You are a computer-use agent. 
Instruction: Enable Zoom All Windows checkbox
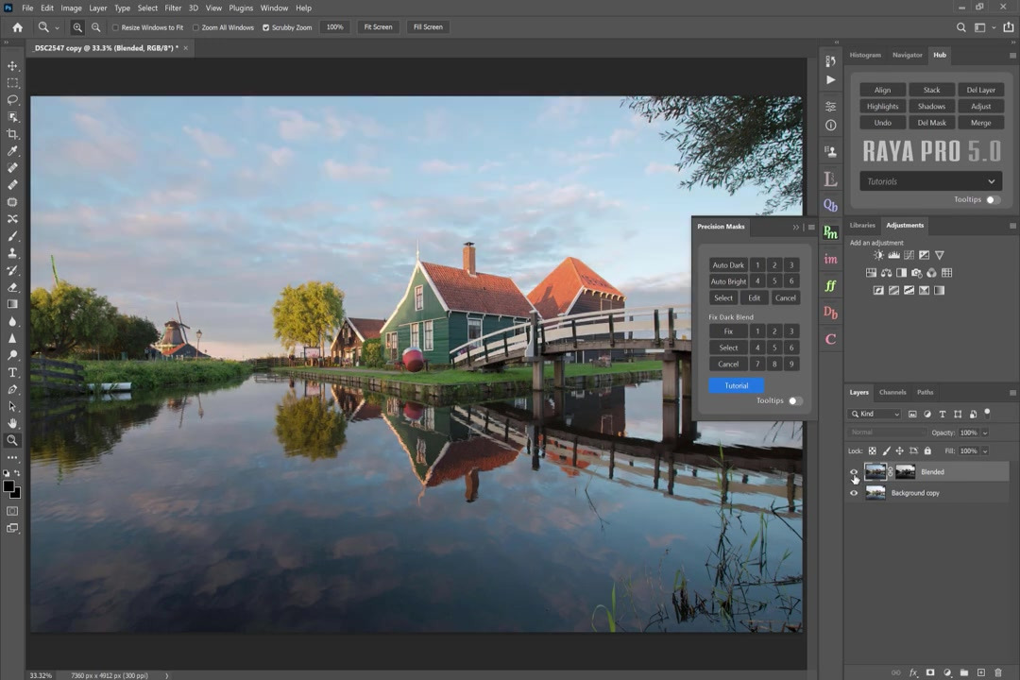[195, 27]
